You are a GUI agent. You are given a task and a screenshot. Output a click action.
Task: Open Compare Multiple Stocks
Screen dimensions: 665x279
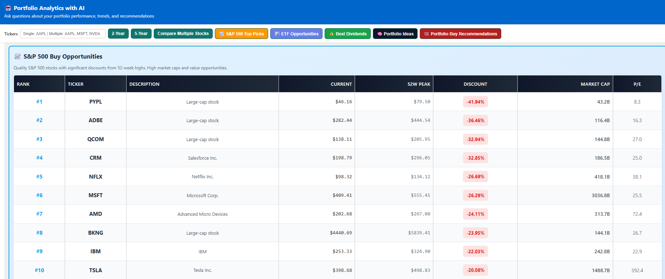pos(183,34)
